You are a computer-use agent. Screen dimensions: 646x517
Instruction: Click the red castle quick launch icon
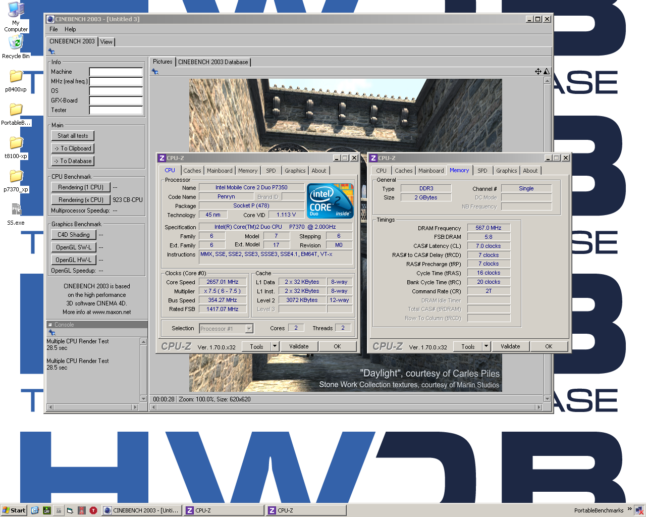coord(81,510)
